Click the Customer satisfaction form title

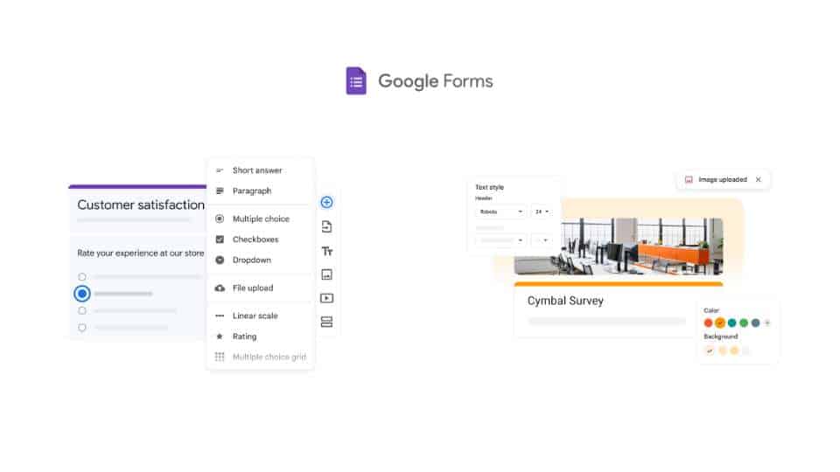[x=141, y=205]
